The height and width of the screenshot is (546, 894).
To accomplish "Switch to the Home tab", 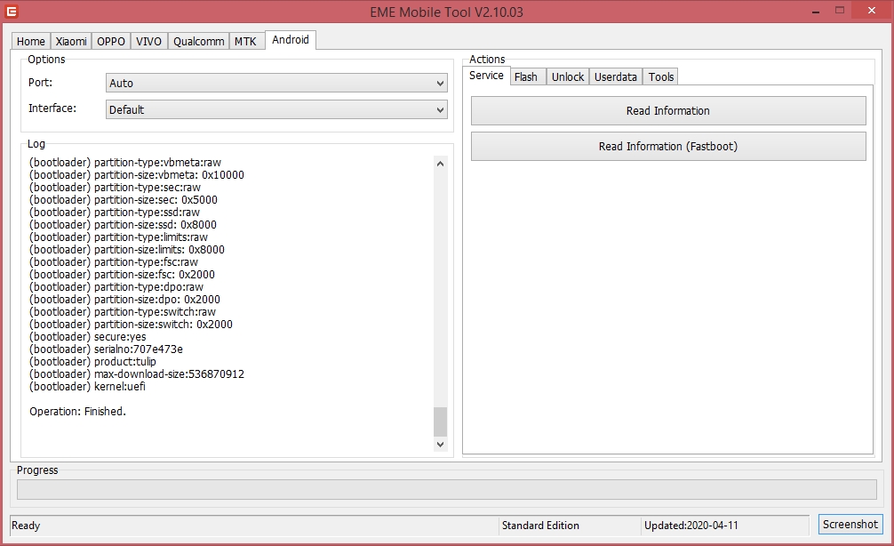I will pos(31,41).
